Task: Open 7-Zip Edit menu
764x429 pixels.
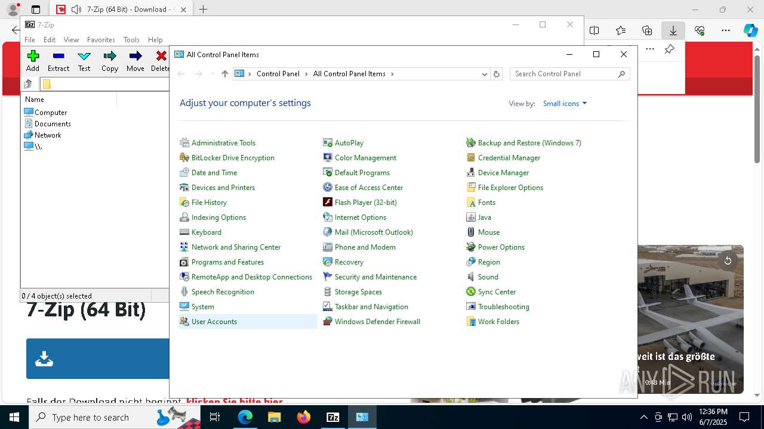Action: pos(50,40)
